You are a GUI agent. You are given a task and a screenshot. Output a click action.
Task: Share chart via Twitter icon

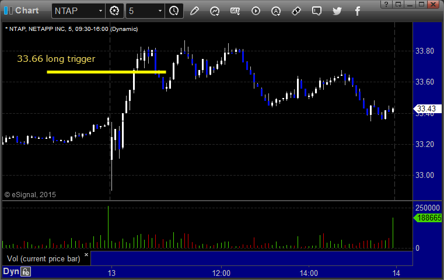(337, 11)
